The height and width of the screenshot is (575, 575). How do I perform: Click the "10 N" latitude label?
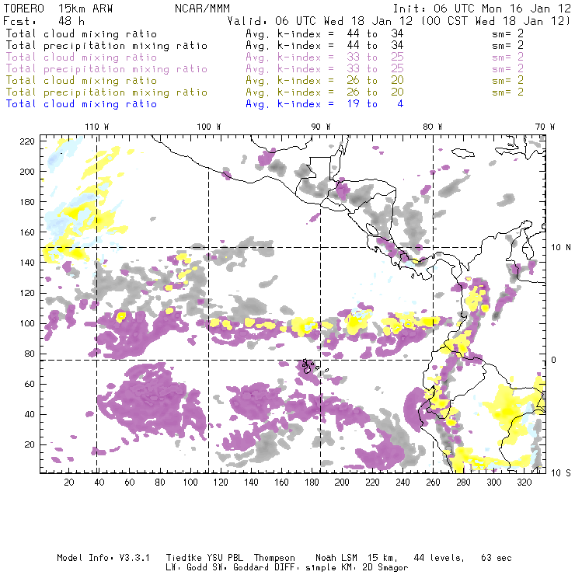(x=561, y=248)
